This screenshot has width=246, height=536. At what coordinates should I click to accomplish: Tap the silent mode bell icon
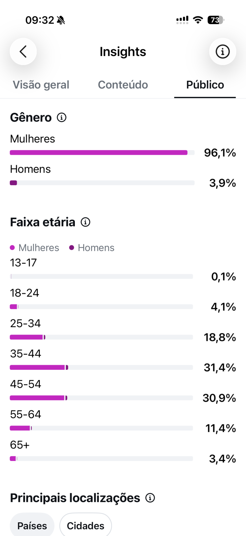(61, 20)
